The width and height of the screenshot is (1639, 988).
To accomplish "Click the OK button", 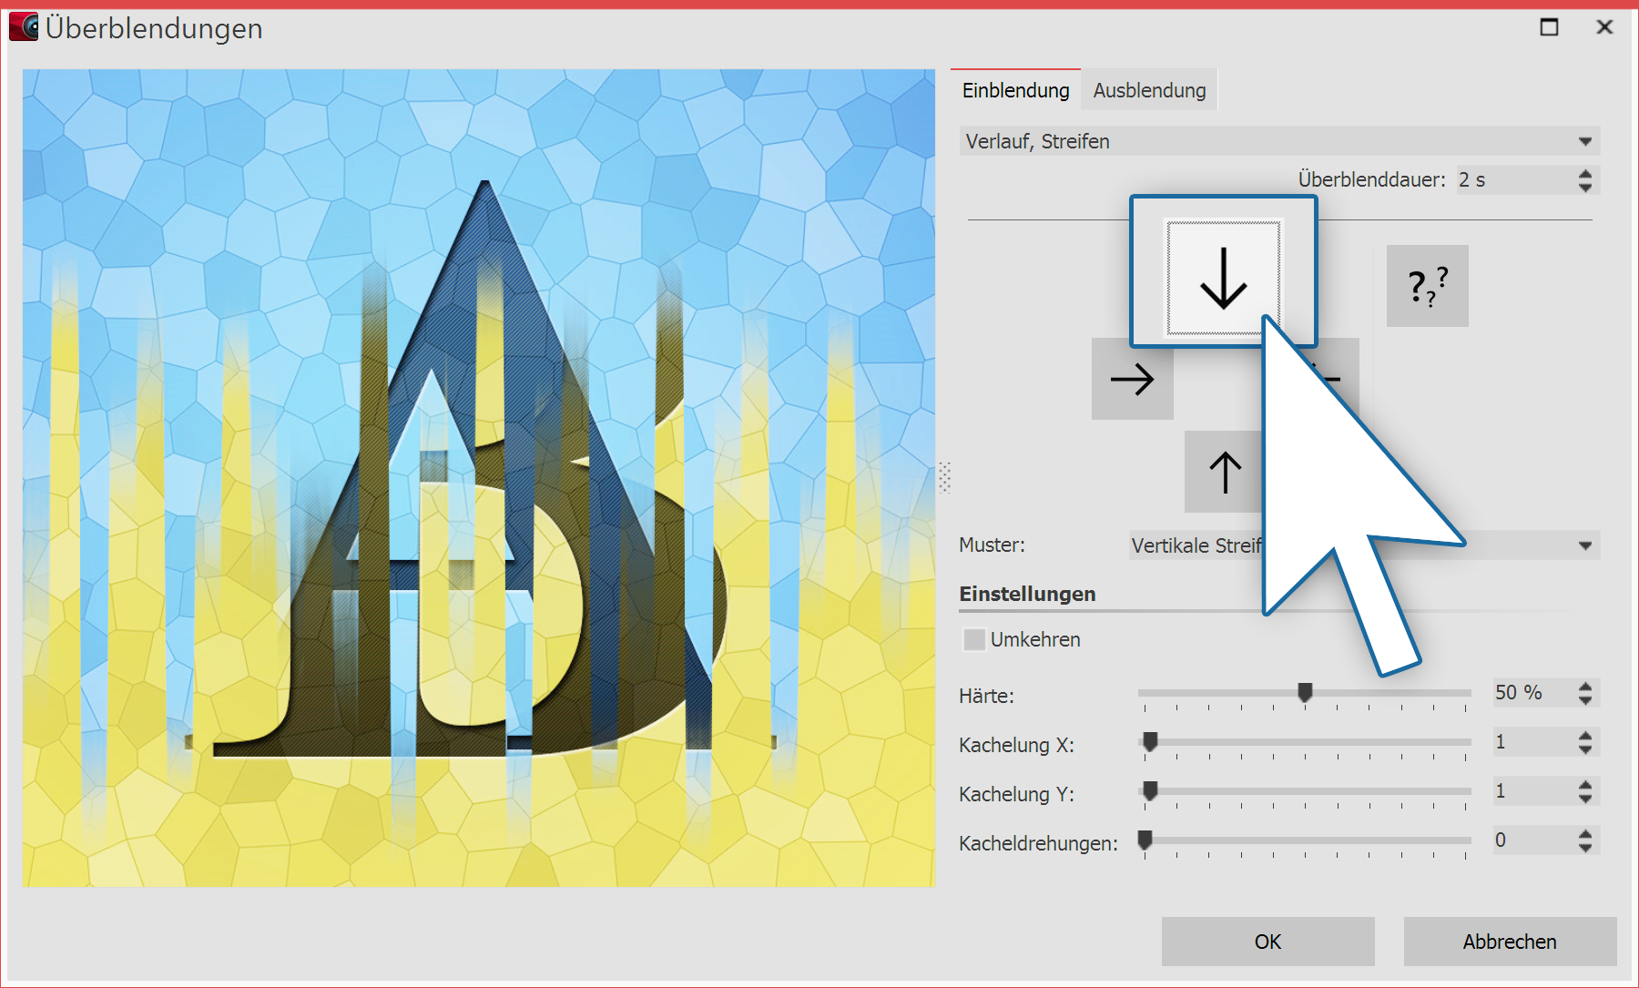I will click(1267, 942).
